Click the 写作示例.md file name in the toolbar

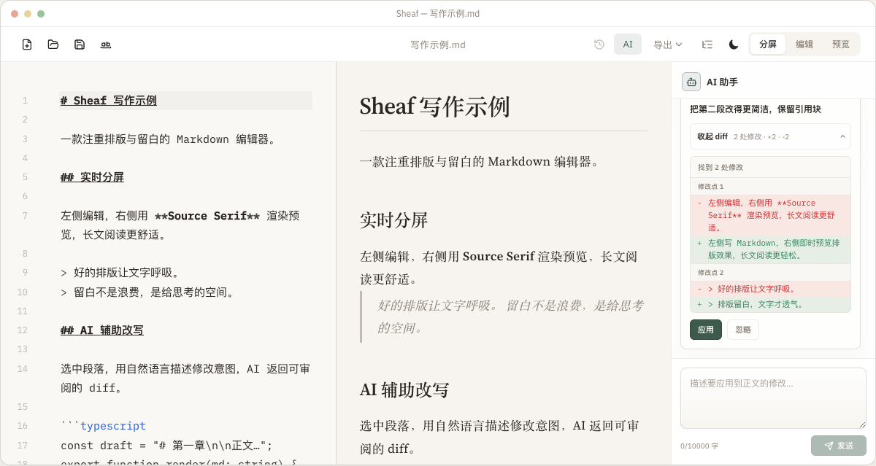pyautogui.click(x=438, y=44)
